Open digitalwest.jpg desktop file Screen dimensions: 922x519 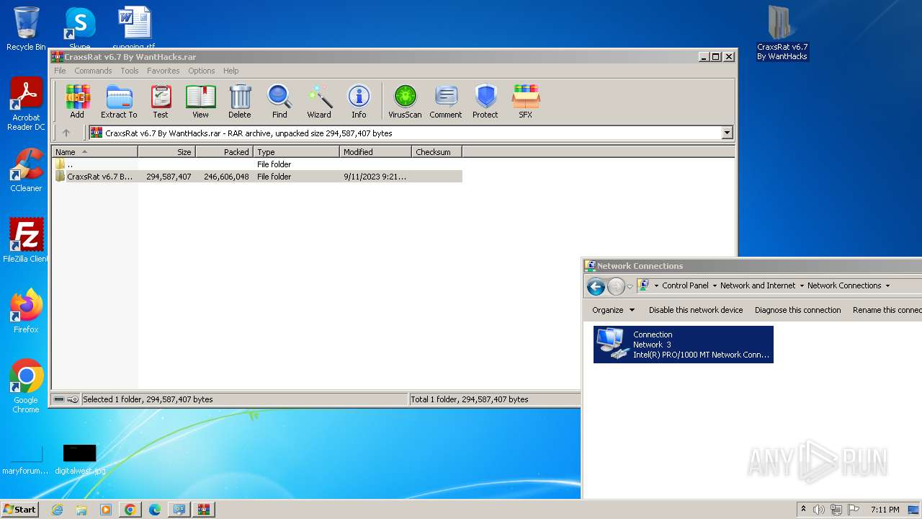click(x=80, y=460)
